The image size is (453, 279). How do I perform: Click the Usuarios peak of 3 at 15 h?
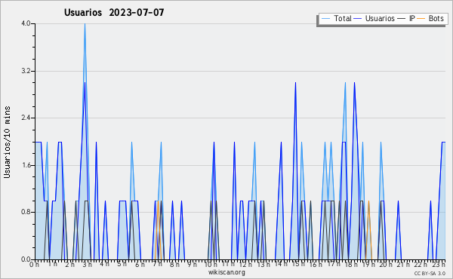click(x=295, y=83)
